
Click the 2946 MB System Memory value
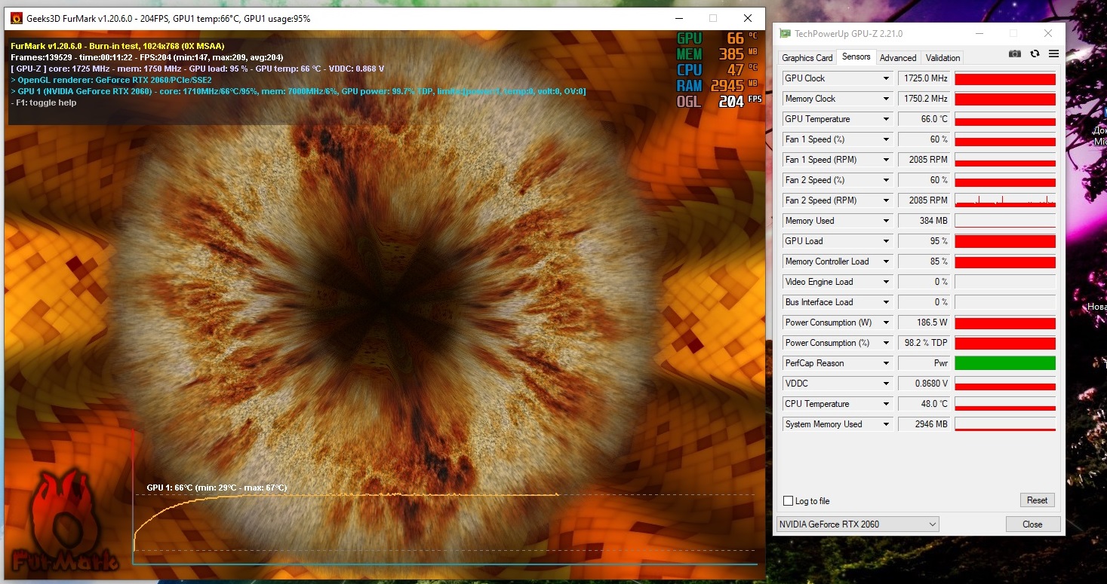click(x=924, y=424)
